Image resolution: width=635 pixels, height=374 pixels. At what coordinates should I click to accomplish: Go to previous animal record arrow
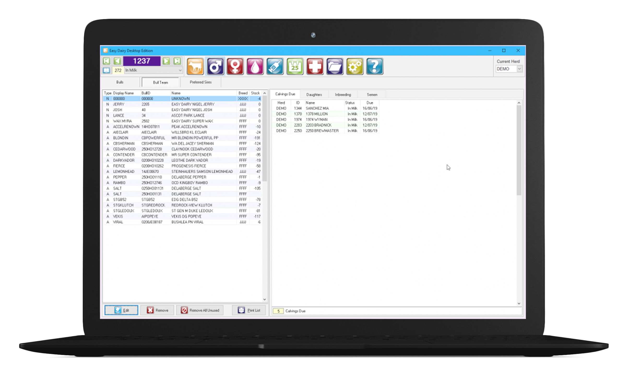pyautogui.click(x=117, y=61)
